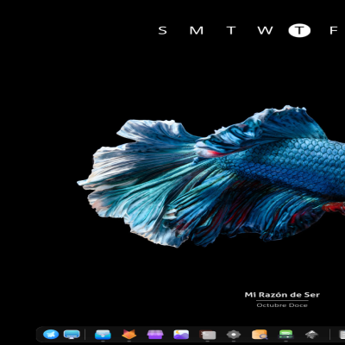Open the image viewer landscape icon

click(x=181, y=335)
